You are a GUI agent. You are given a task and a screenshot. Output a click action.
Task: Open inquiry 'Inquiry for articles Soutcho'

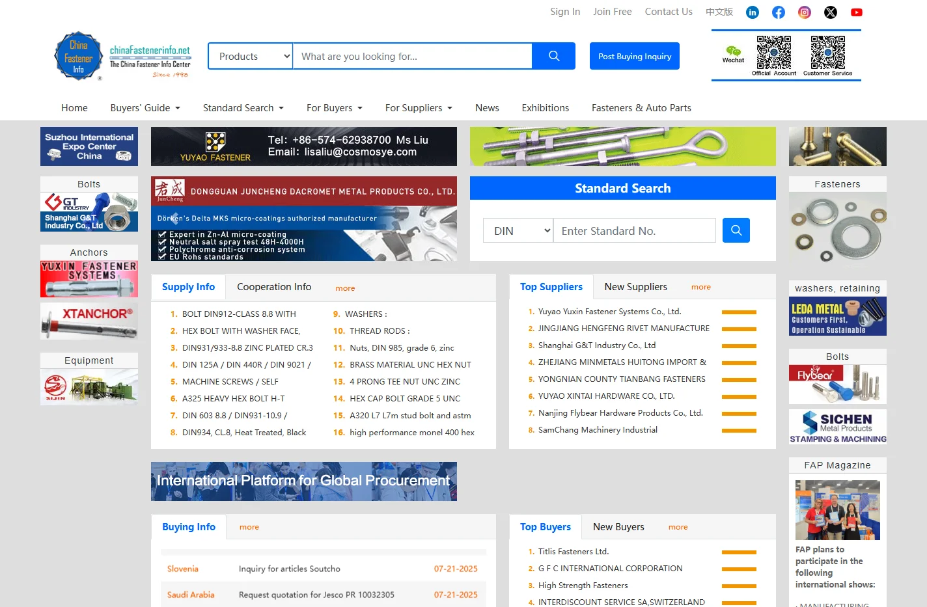pos(290,569)
